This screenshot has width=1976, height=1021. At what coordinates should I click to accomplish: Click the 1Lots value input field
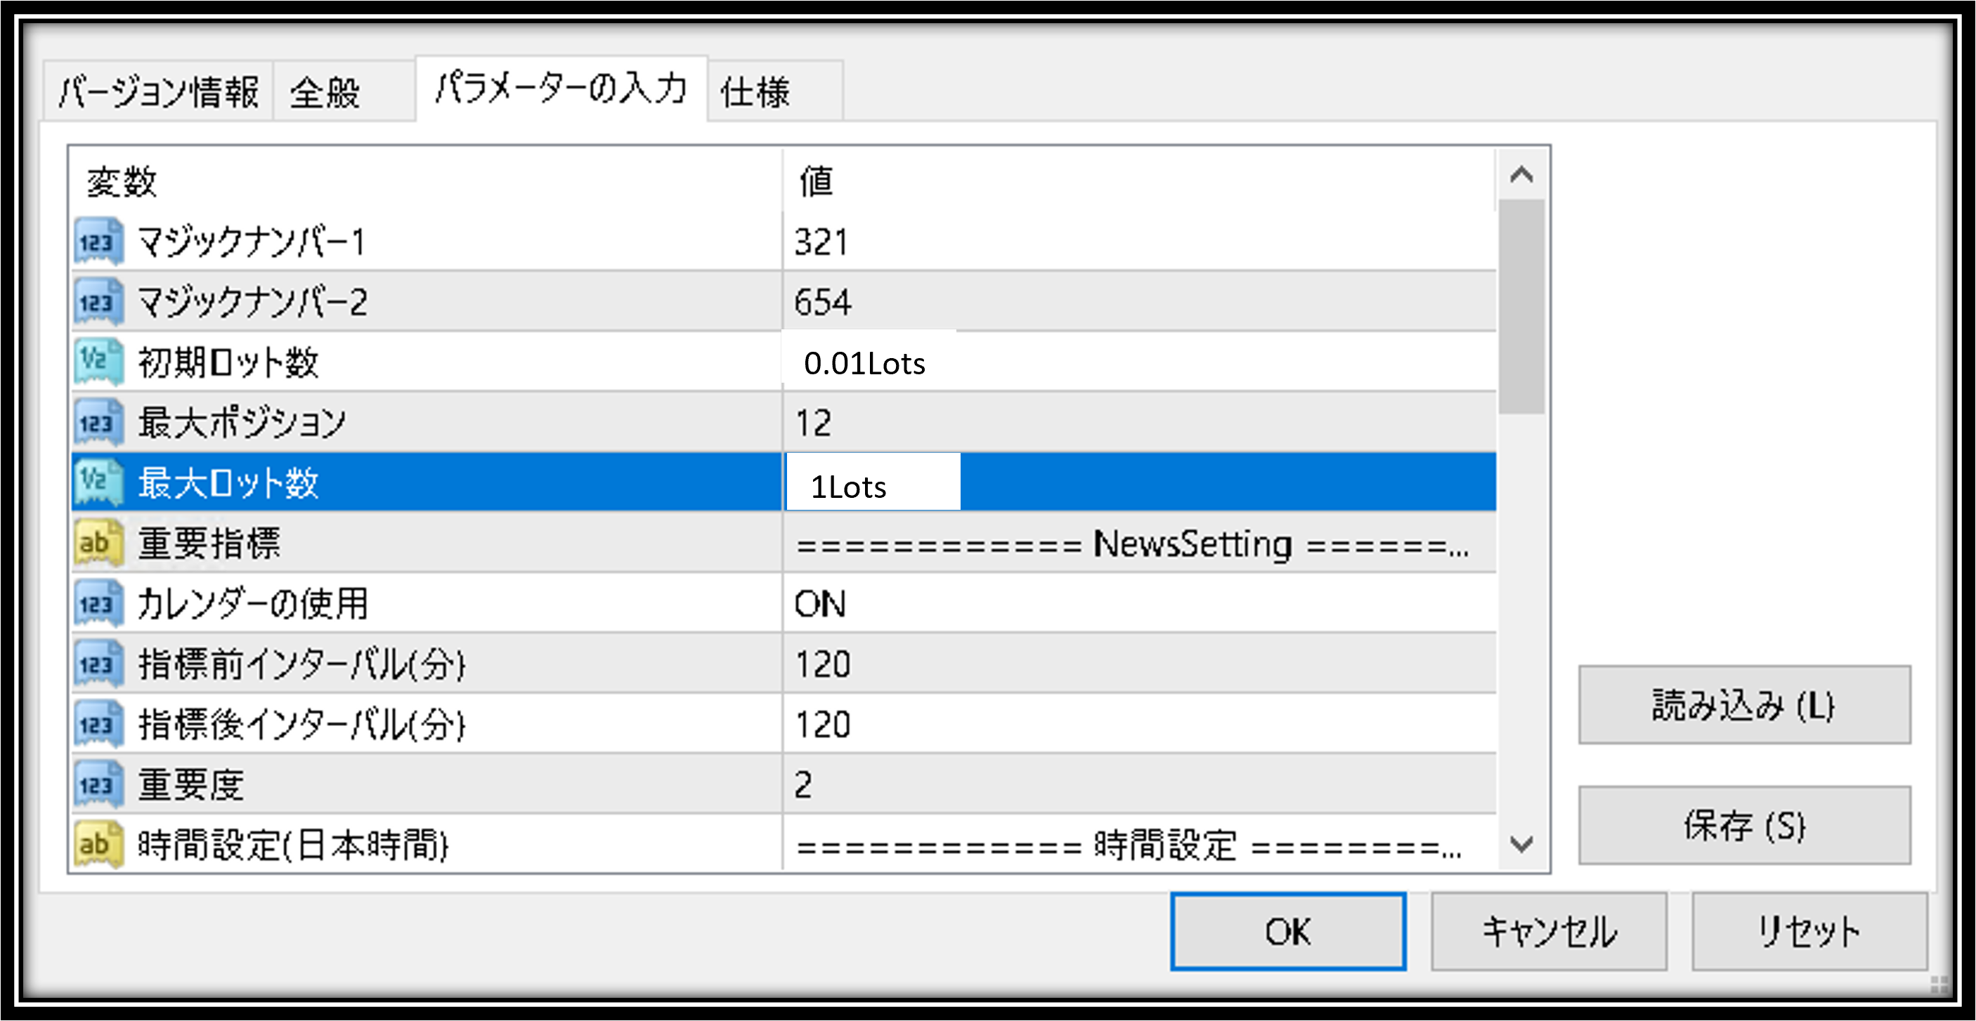(873, 483)
